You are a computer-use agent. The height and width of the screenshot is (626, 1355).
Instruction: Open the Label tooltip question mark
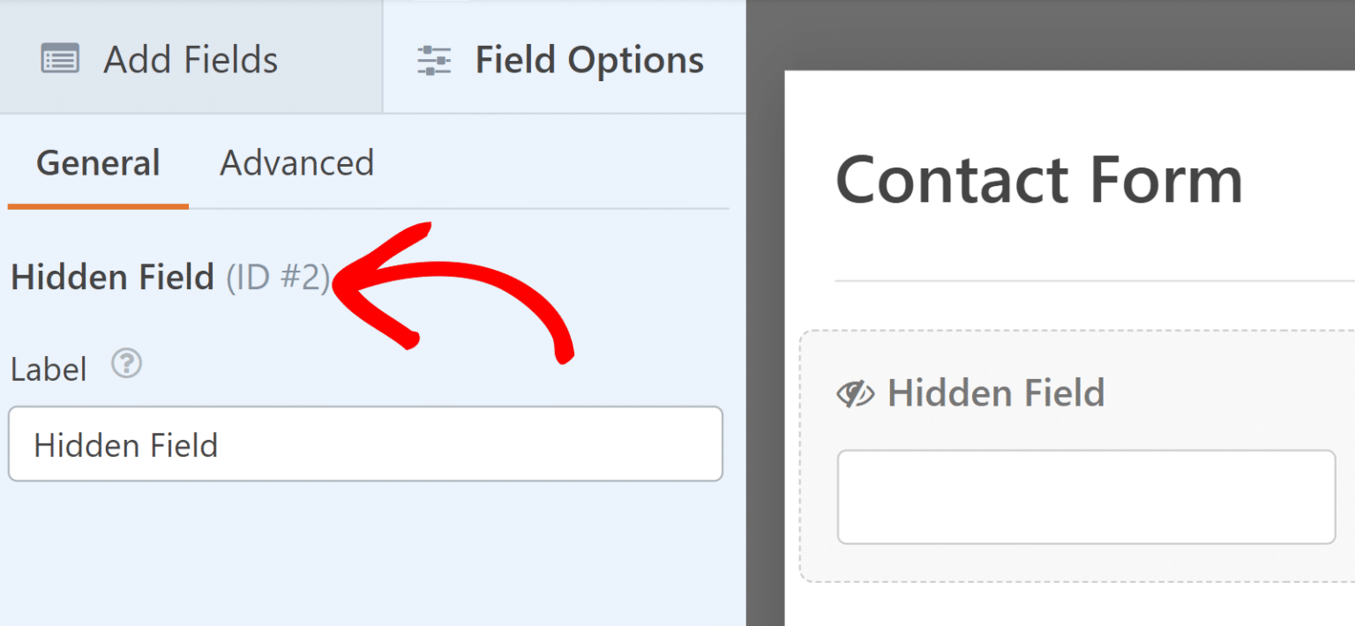126,363
